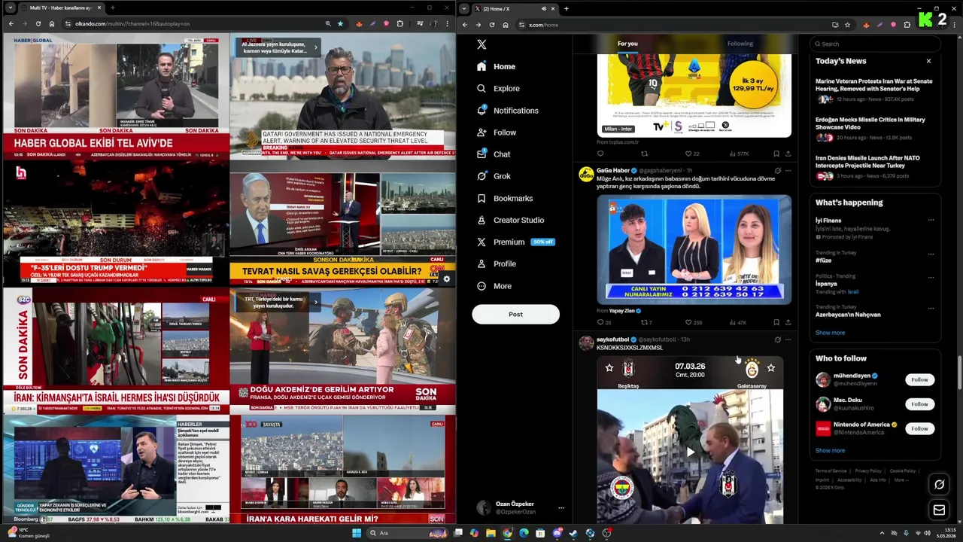Open the Grok floating button
The width and height of the screenshot is (963, 542).
(x=939, y=485)
